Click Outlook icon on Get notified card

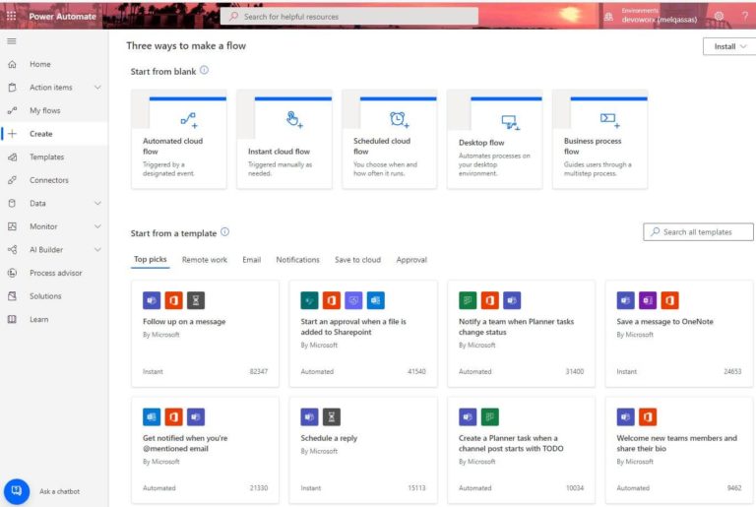click(x=152, y=417)
